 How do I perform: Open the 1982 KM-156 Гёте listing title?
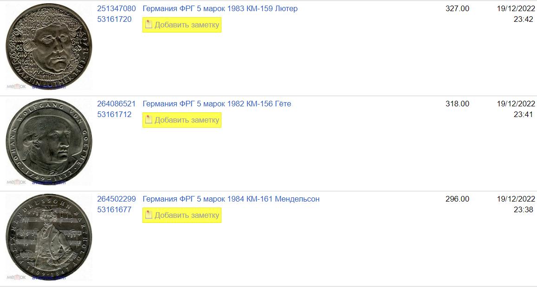pyautogui.click(x=217, y=104)
